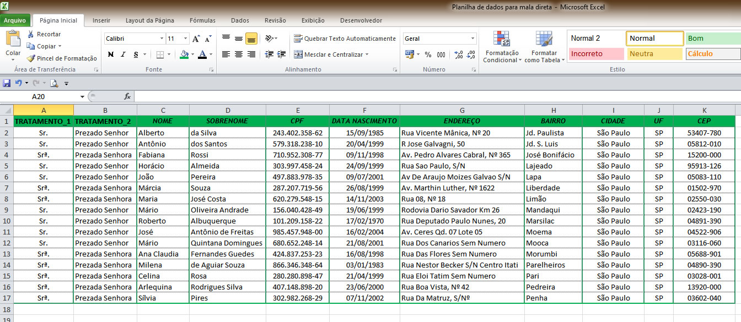Select the center alignment icon

point(238,54)
